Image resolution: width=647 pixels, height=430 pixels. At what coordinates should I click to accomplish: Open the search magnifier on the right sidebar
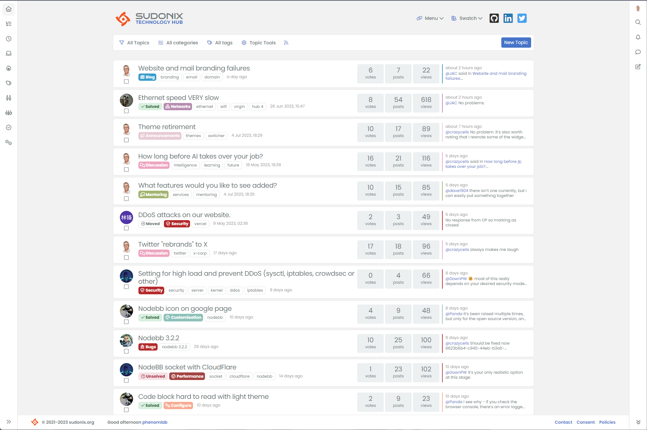(638, 22)
